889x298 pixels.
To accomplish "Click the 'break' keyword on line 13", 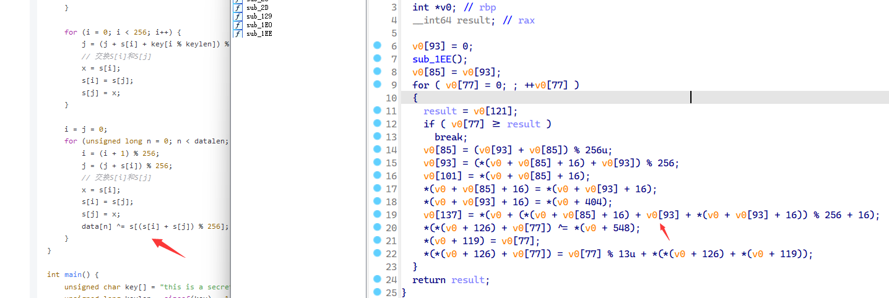I will click(450, 137).
